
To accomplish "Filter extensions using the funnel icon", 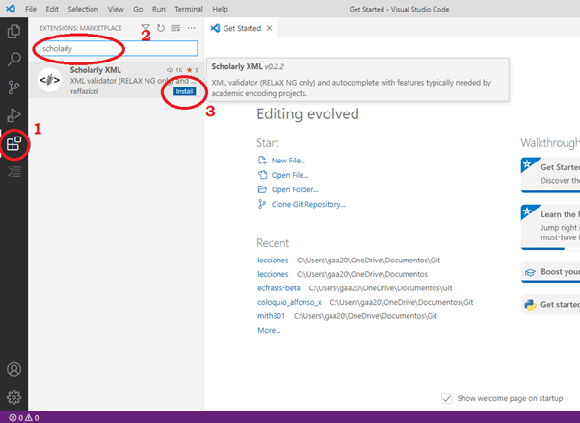I will click(145, 28).
